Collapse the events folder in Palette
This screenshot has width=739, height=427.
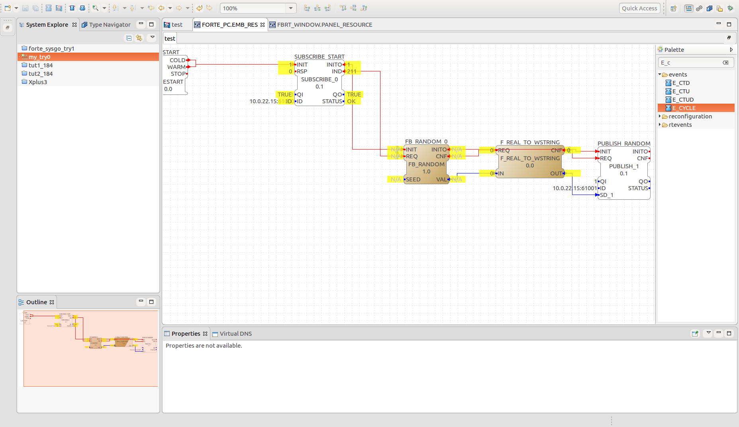660,75
